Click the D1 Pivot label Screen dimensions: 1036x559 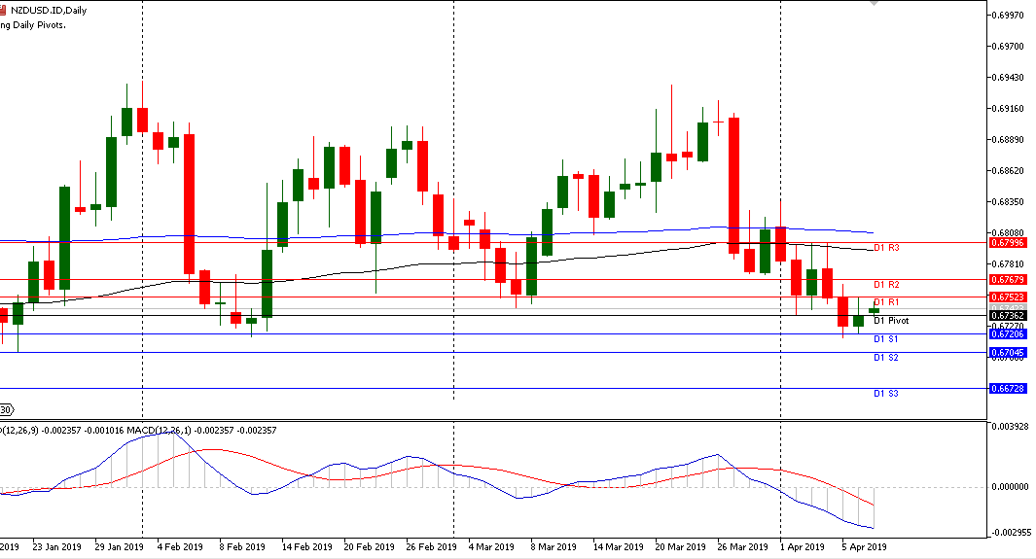(x=891, y=321)
